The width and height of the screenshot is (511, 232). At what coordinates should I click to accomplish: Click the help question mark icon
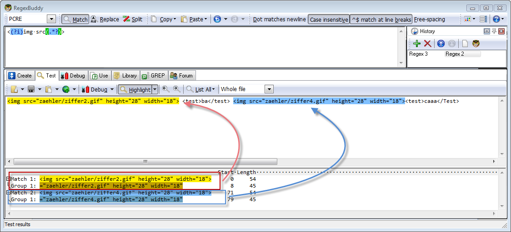(x=496, y=19)
